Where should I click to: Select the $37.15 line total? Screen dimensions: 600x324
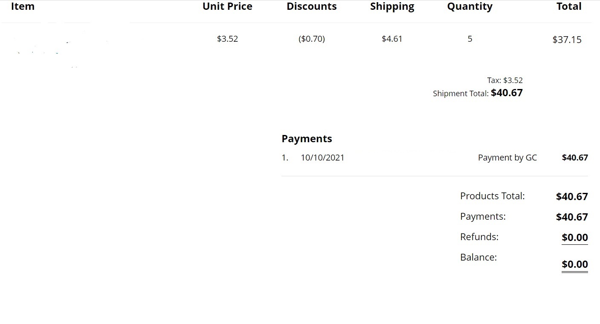567,40
